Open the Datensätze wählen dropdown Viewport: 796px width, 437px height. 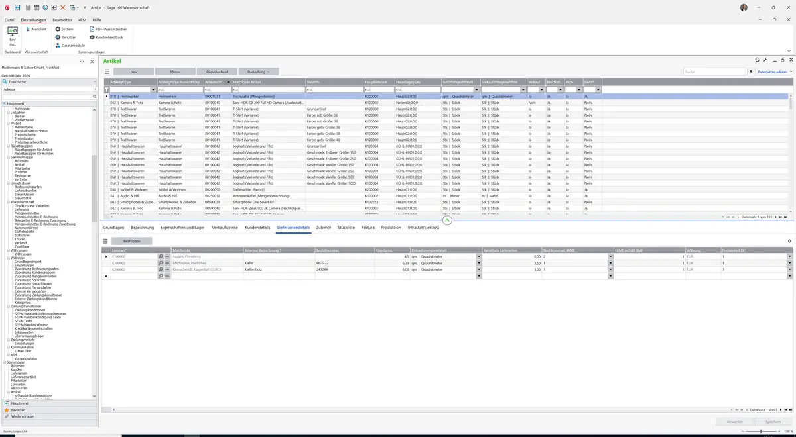[775, 72]
